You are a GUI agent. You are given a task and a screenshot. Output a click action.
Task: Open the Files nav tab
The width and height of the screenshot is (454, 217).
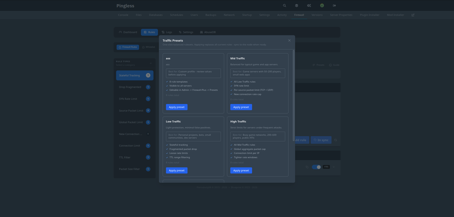click(139, 15)
